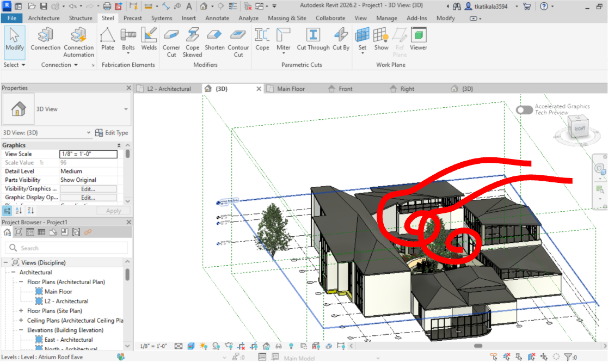Open the work plane Viewer
Viewport: 608px width, 362px height.
pyautogui.click(x=419, y=40)
